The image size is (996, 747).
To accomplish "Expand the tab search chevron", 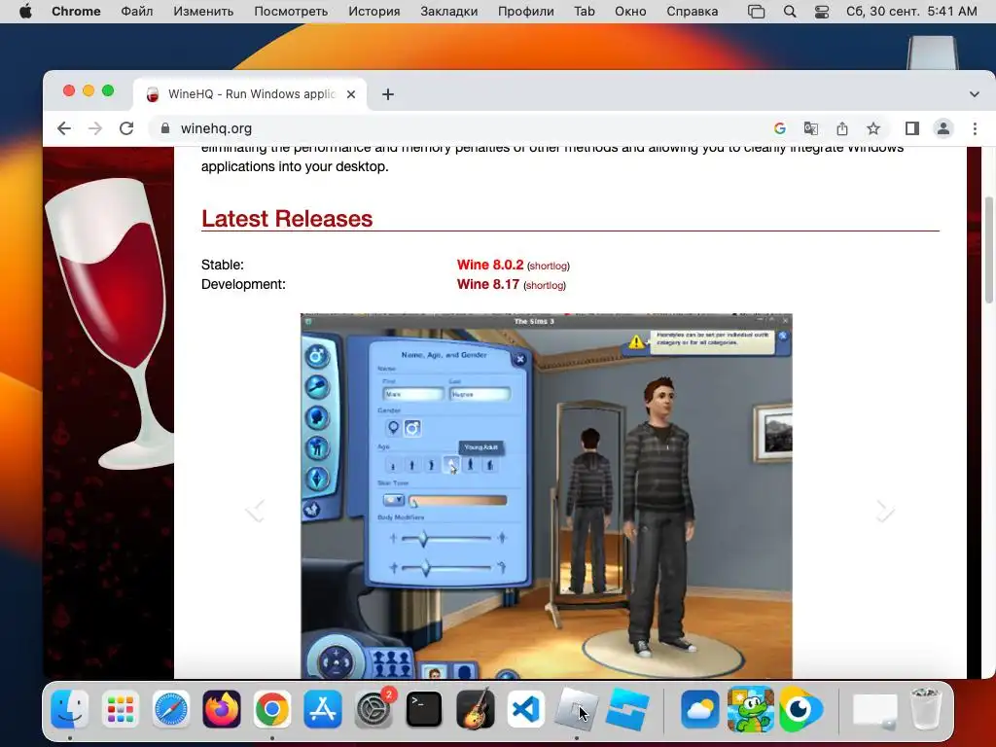I will click(x=975, y=94).
